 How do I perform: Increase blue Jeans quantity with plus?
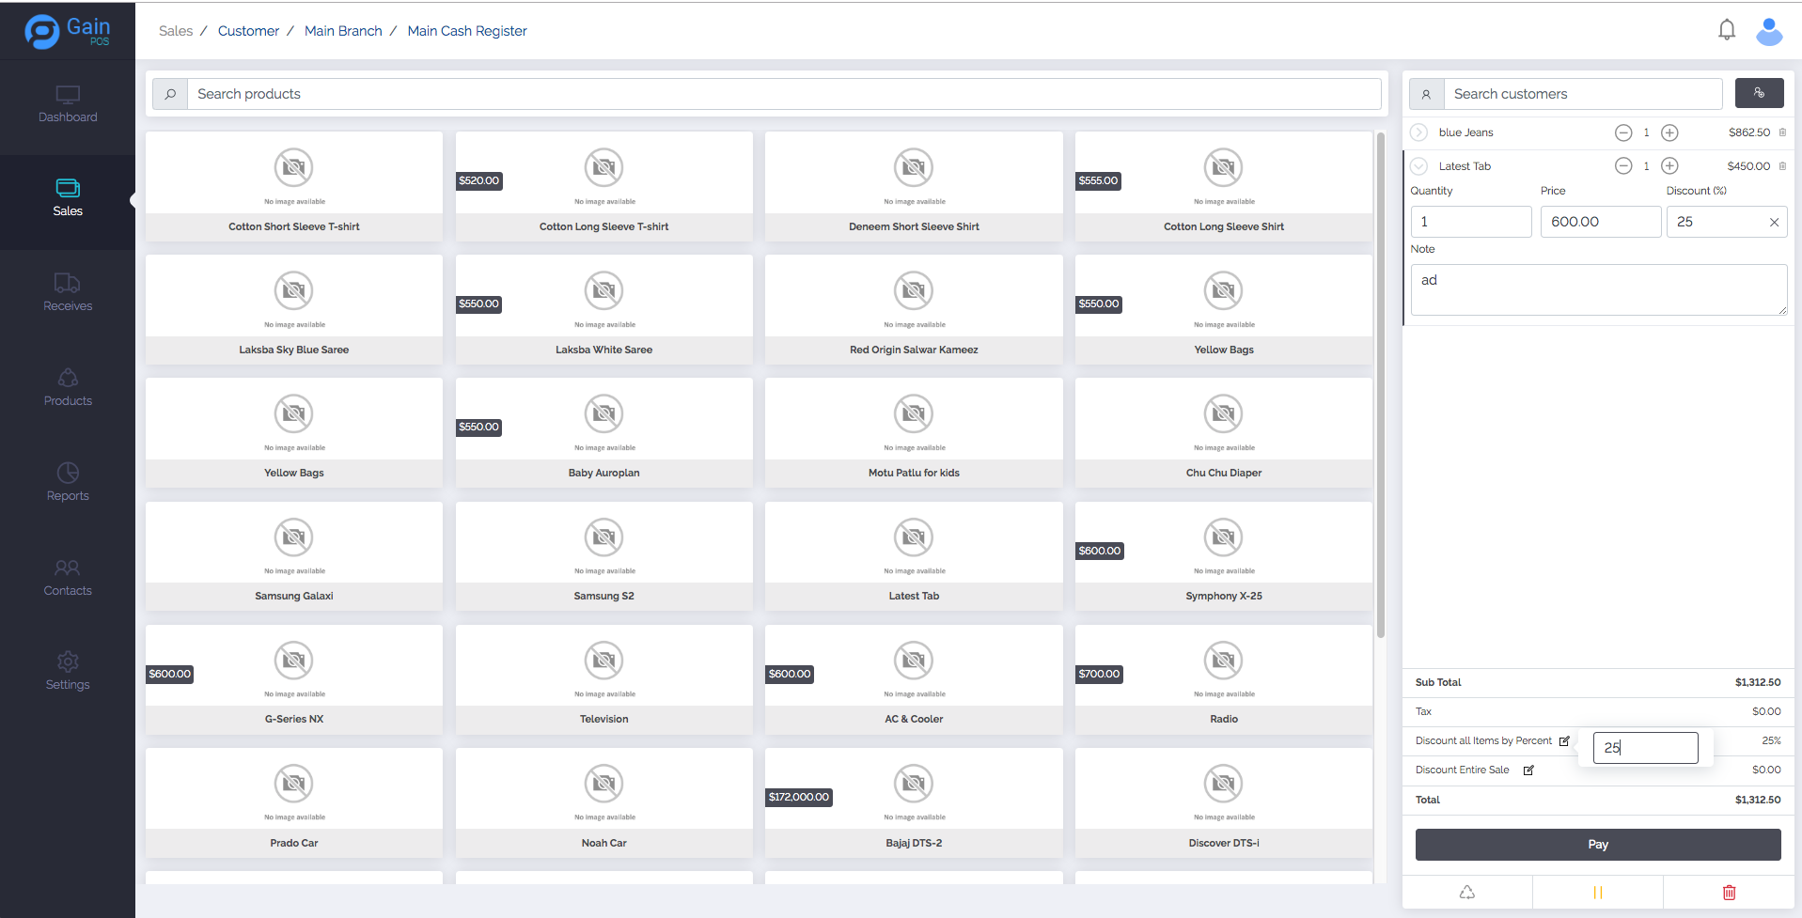pos(1669,133)
